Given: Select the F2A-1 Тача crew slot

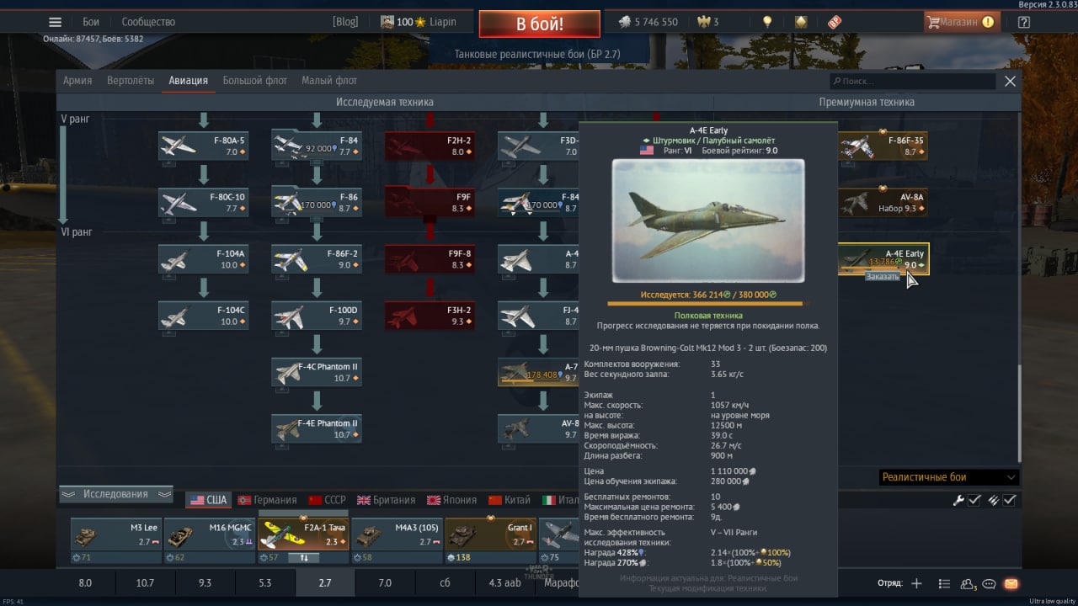Looking at the screenshot, I should [302, 533].
